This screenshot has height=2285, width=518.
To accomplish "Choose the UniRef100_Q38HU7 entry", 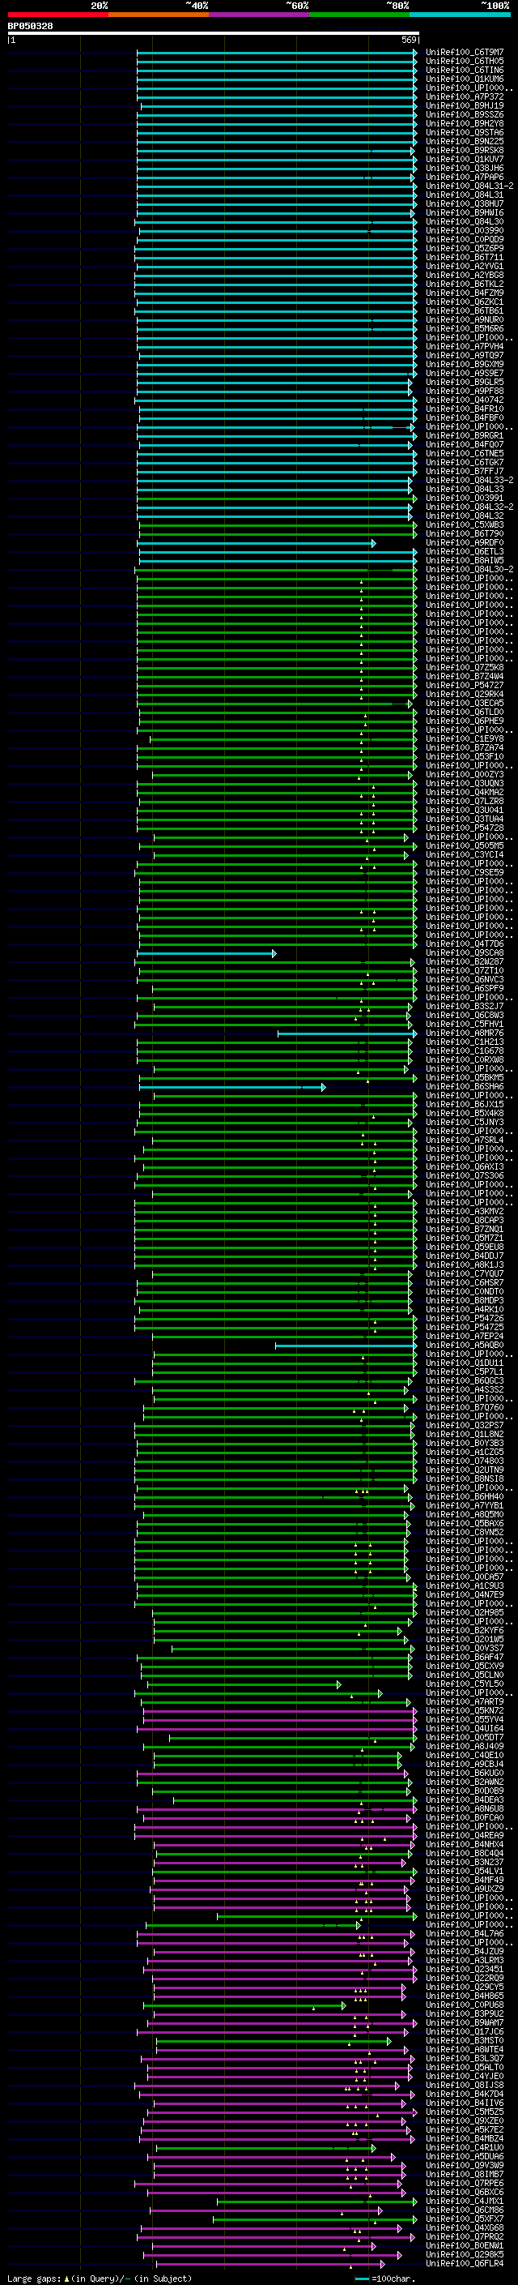I will 465,204.
